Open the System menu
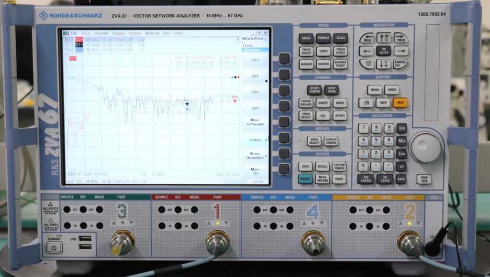The height and width of the screenshot is (277, 490). click(134, 33)
